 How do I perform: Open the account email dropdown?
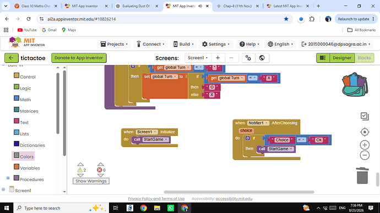336,44
